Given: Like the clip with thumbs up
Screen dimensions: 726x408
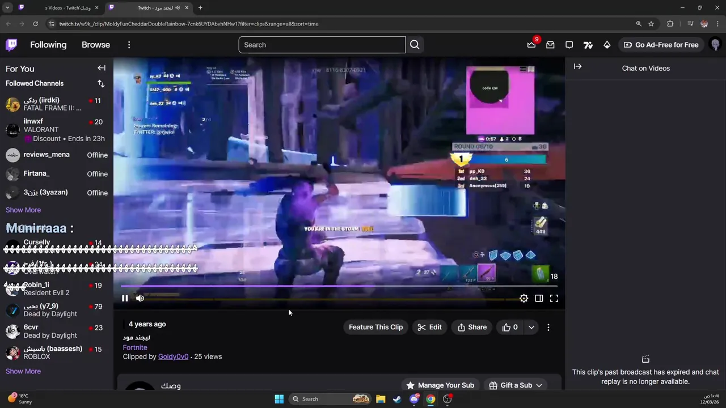Looking at the screenshot, I should coord(510,327).
